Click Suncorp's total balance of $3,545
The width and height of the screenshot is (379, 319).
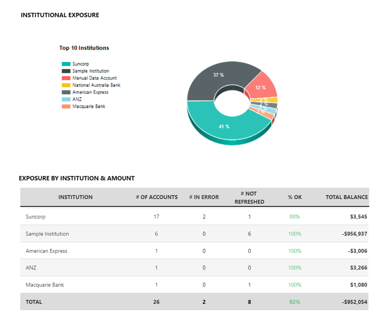[x=359, y=217]
